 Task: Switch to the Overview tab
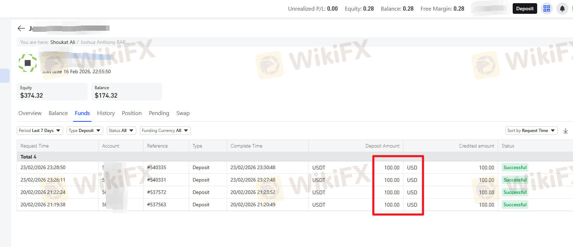30,113
